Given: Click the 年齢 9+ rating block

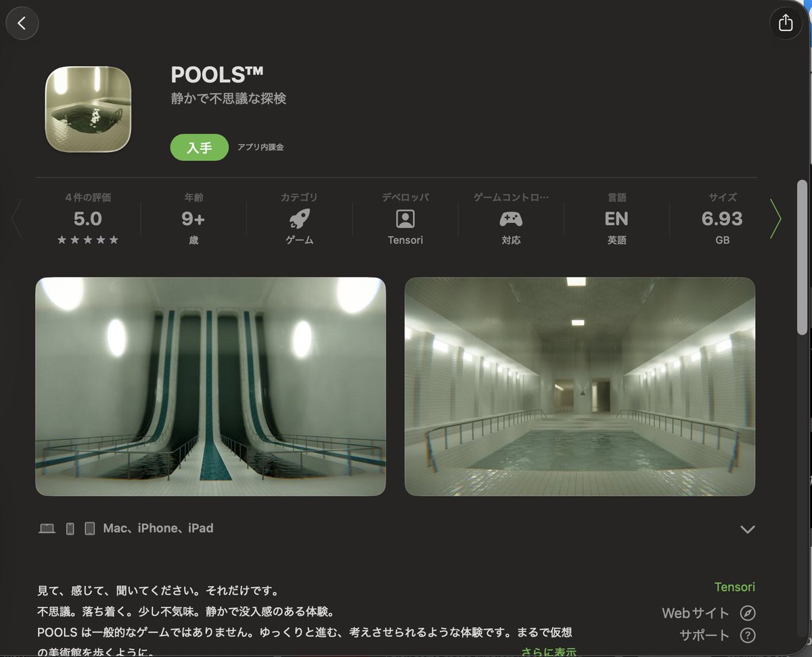Looking at the screenshot, I should pyautogui.click(x=194, y=218).
